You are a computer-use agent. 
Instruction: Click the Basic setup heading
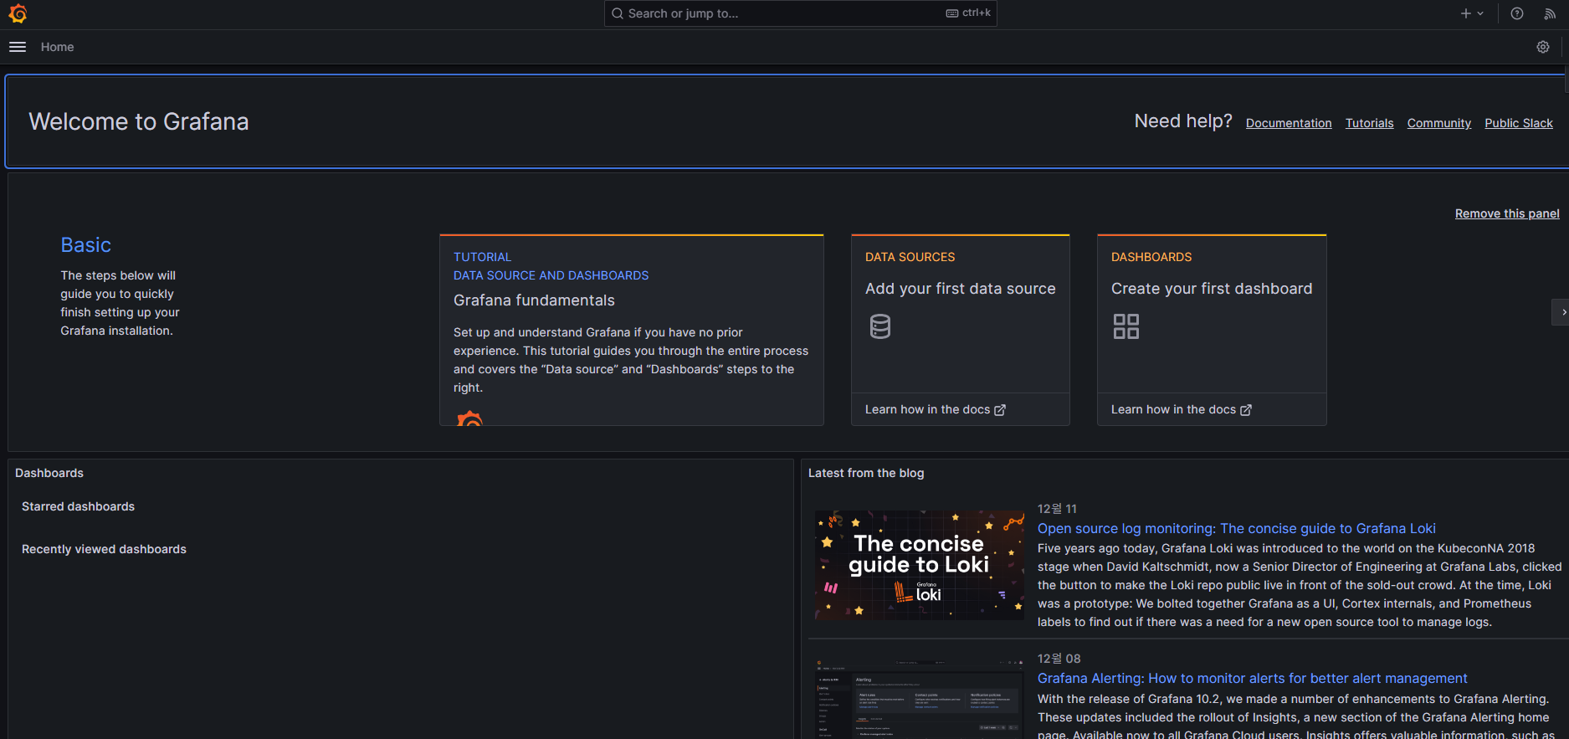86,245
